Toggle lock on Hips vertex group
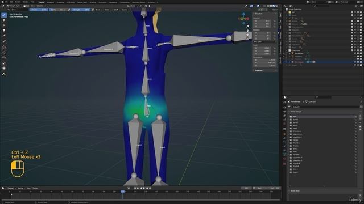Screen dimensions: 364x204 click(355, 117)
